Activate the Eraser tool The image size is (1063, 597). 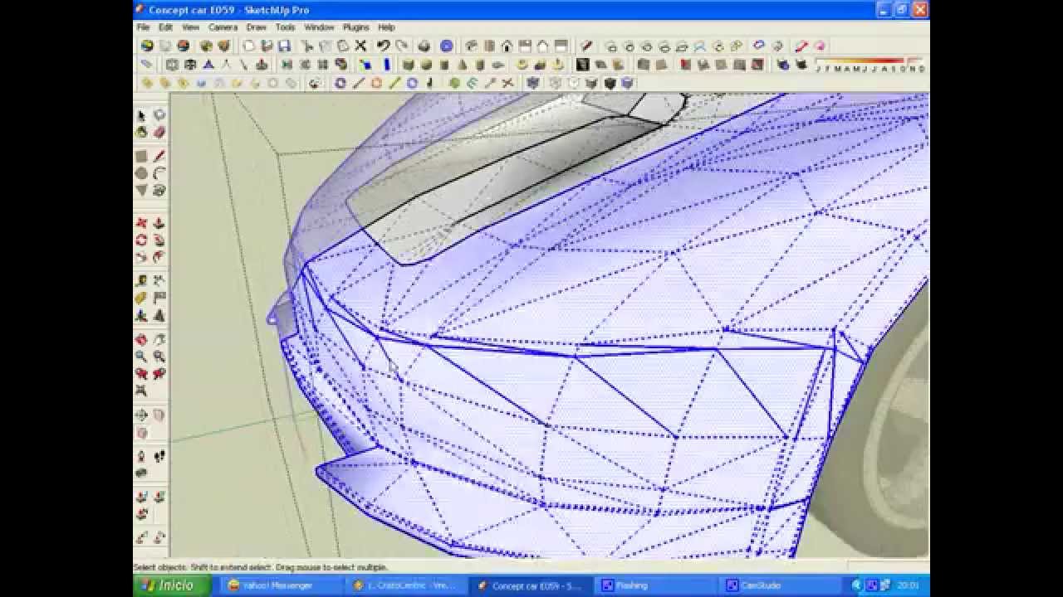tap(159, 132)
